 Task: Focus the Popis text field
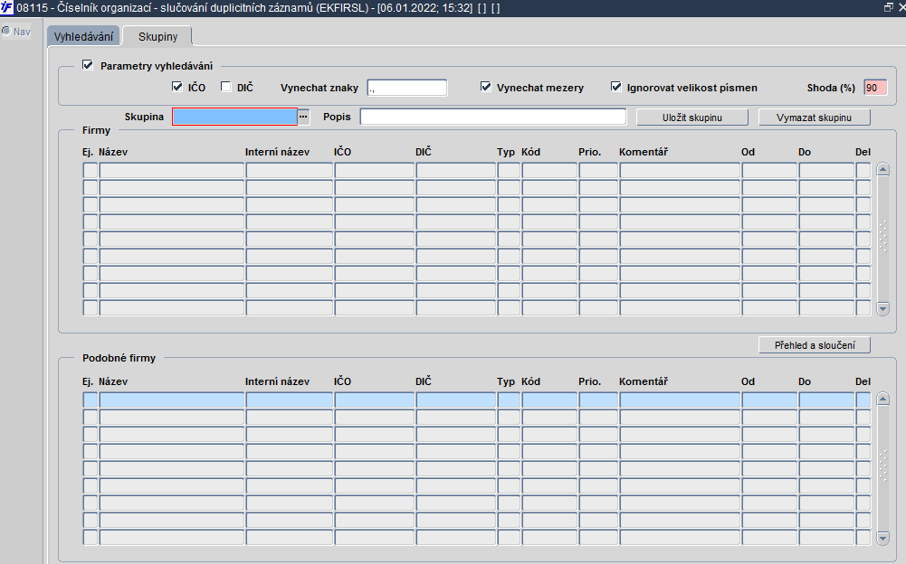(493, 117)
